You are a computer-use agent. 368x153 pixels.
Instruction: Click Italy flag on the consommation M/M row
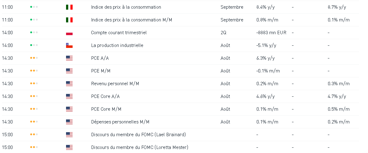click(x=69, y=20)
